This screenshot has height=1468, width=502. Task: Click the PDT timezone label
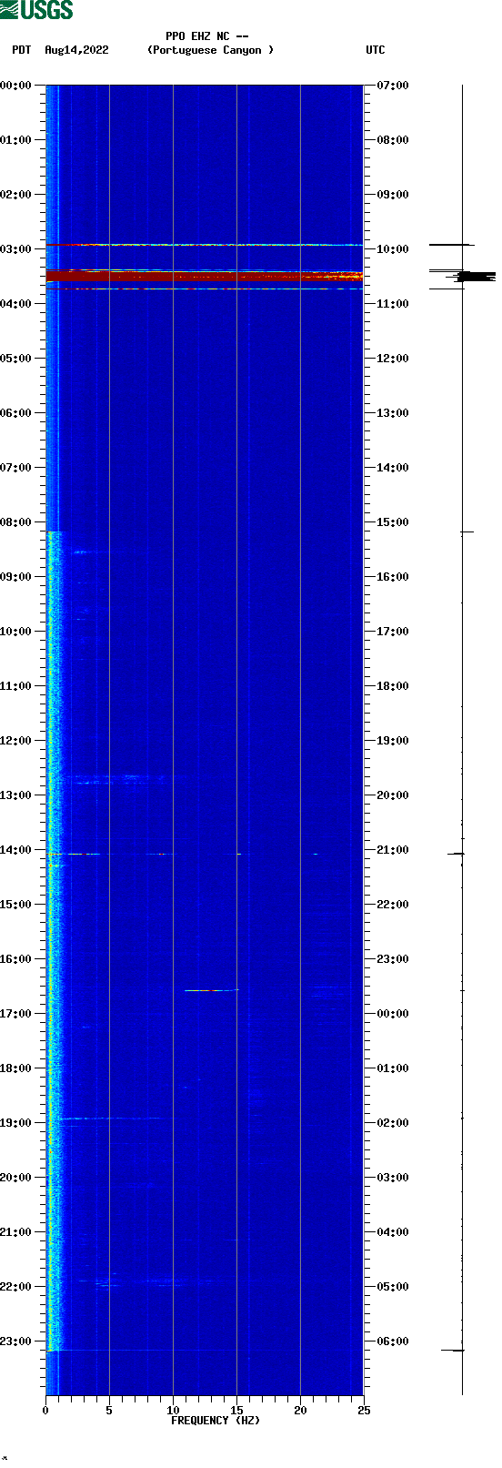(21, 50)
